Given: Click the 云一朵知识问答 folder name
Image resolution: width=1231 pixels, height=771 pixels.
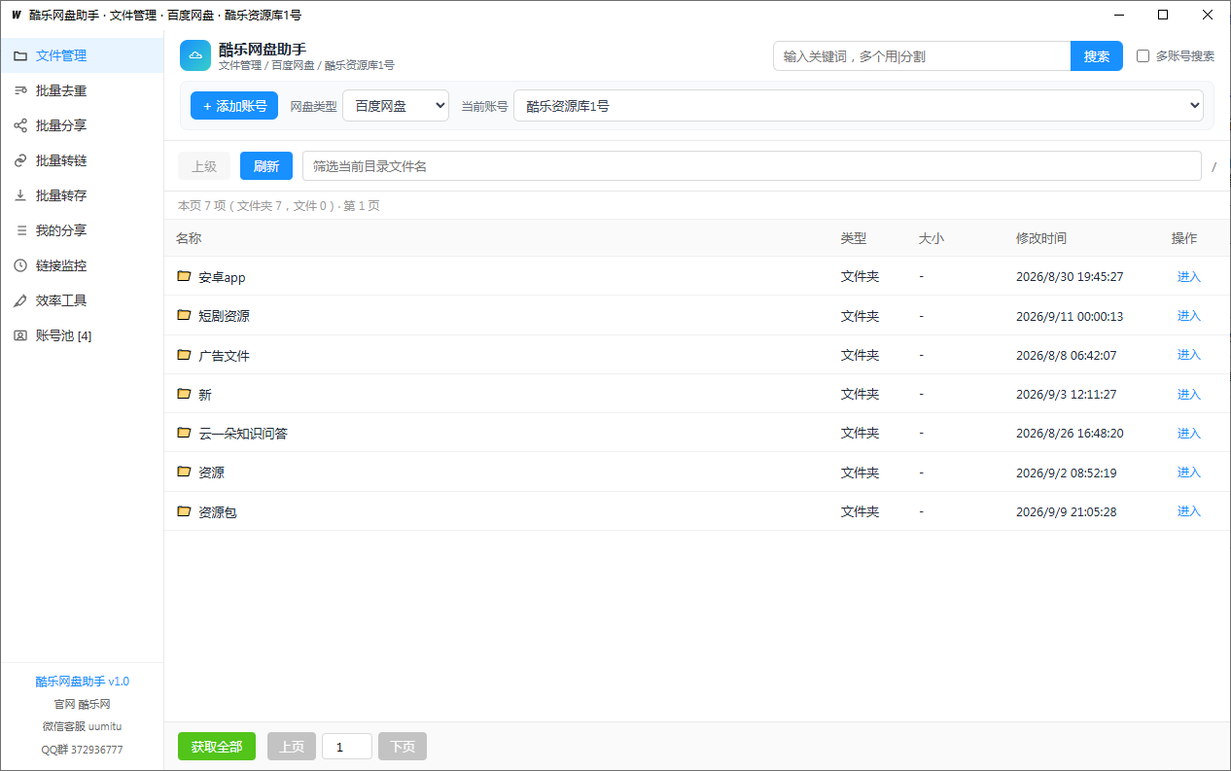Looking at the screenshot, I should pos(243,434).
